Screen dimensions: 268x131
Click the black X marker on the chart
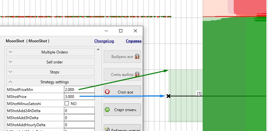click(168, 96)
